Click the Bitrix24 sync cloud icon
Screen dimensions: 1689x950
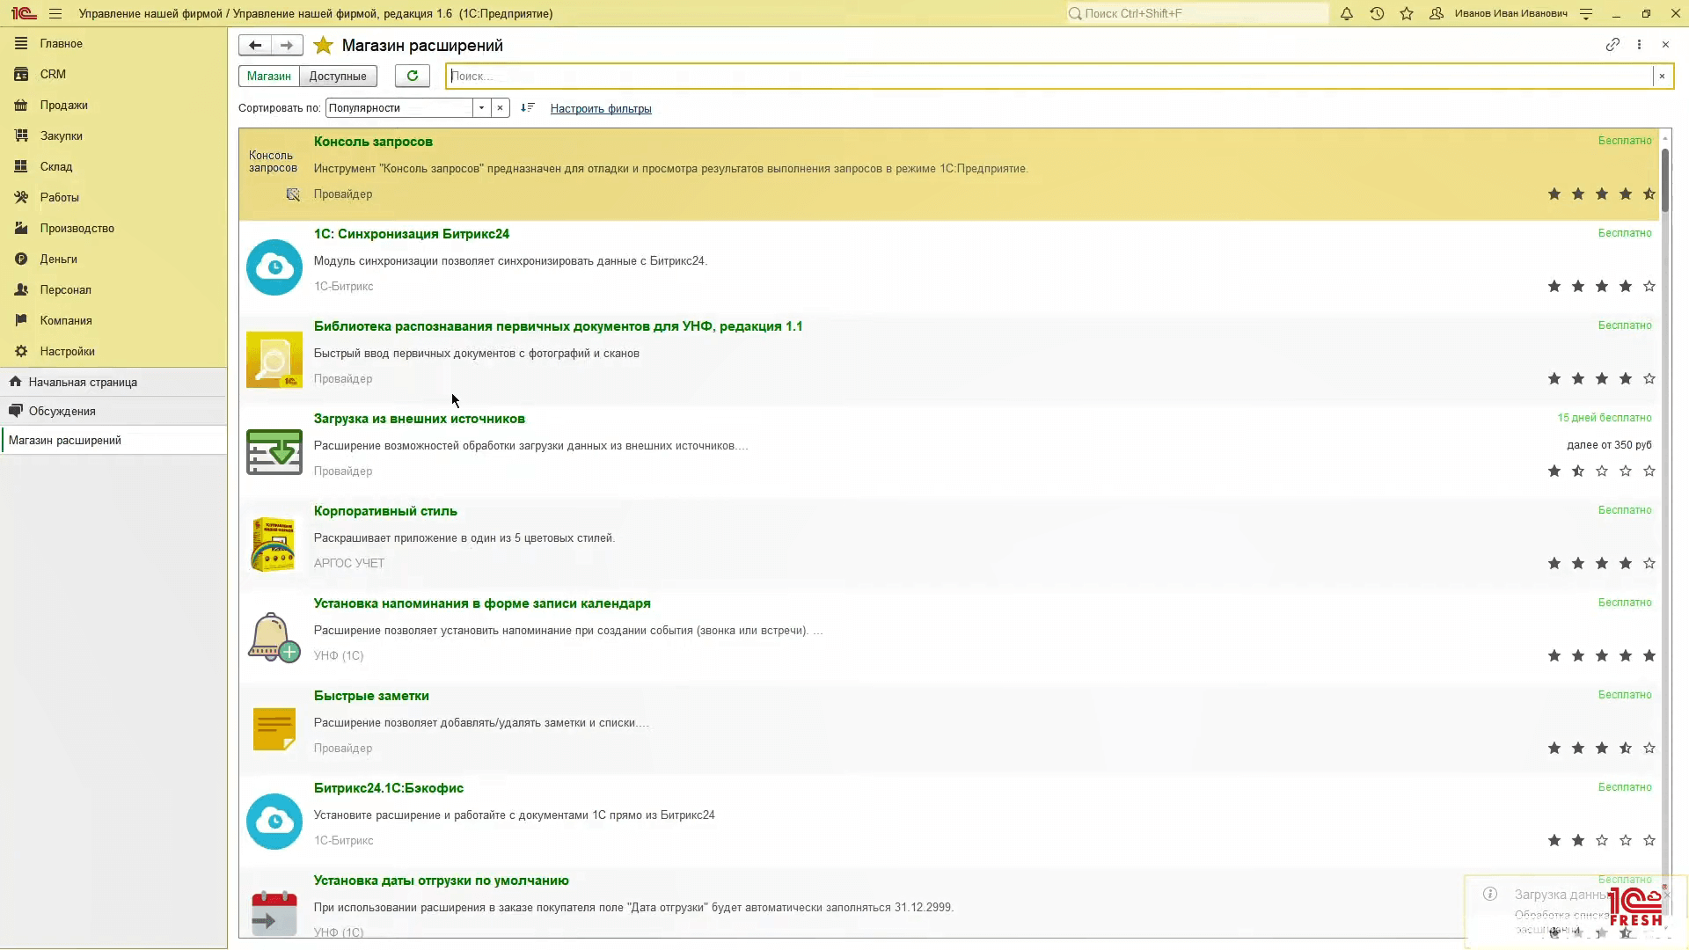[x=274, y=267]
